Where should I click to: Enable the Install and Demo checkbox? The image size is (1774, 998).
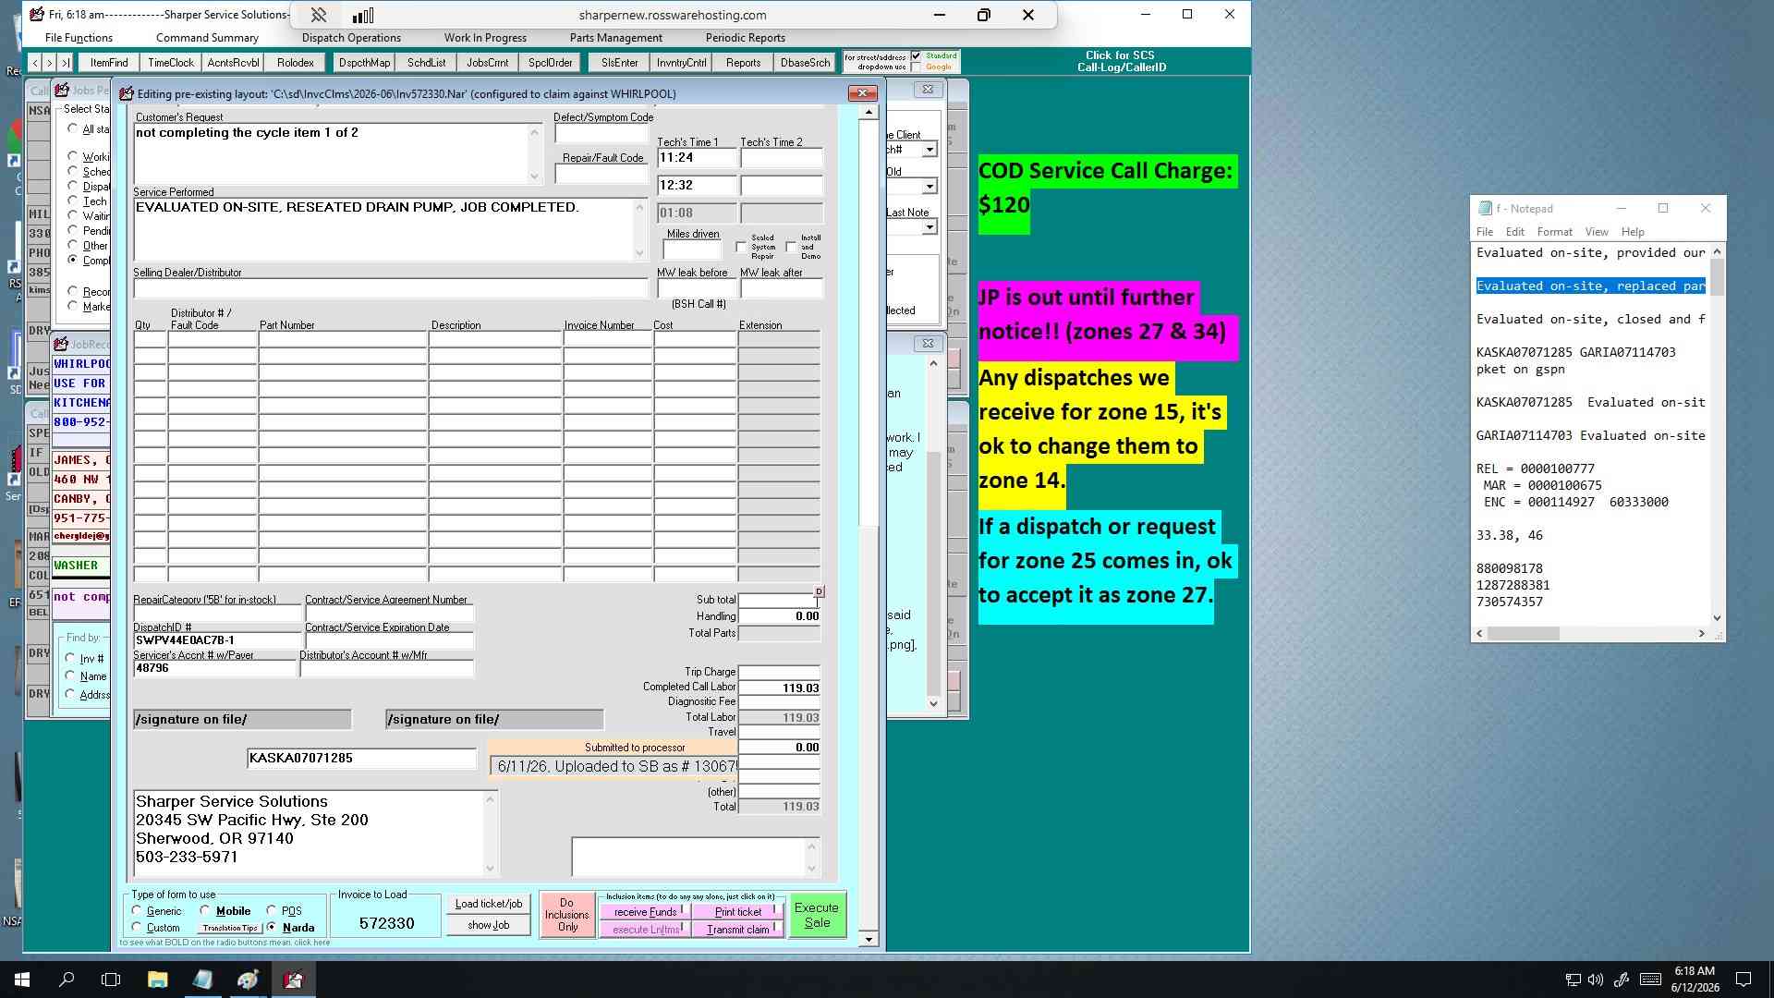(792, 247)
